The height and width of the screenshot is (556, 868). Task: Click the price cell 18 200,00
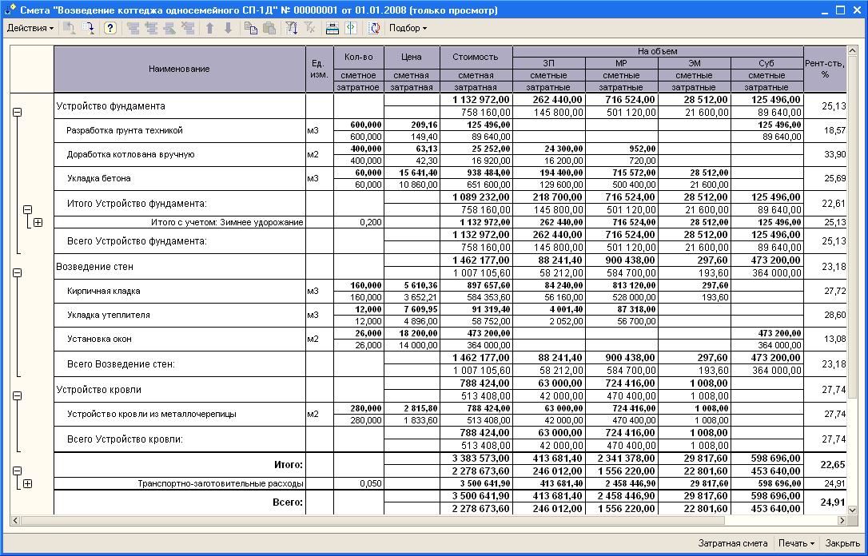[412, 334]
